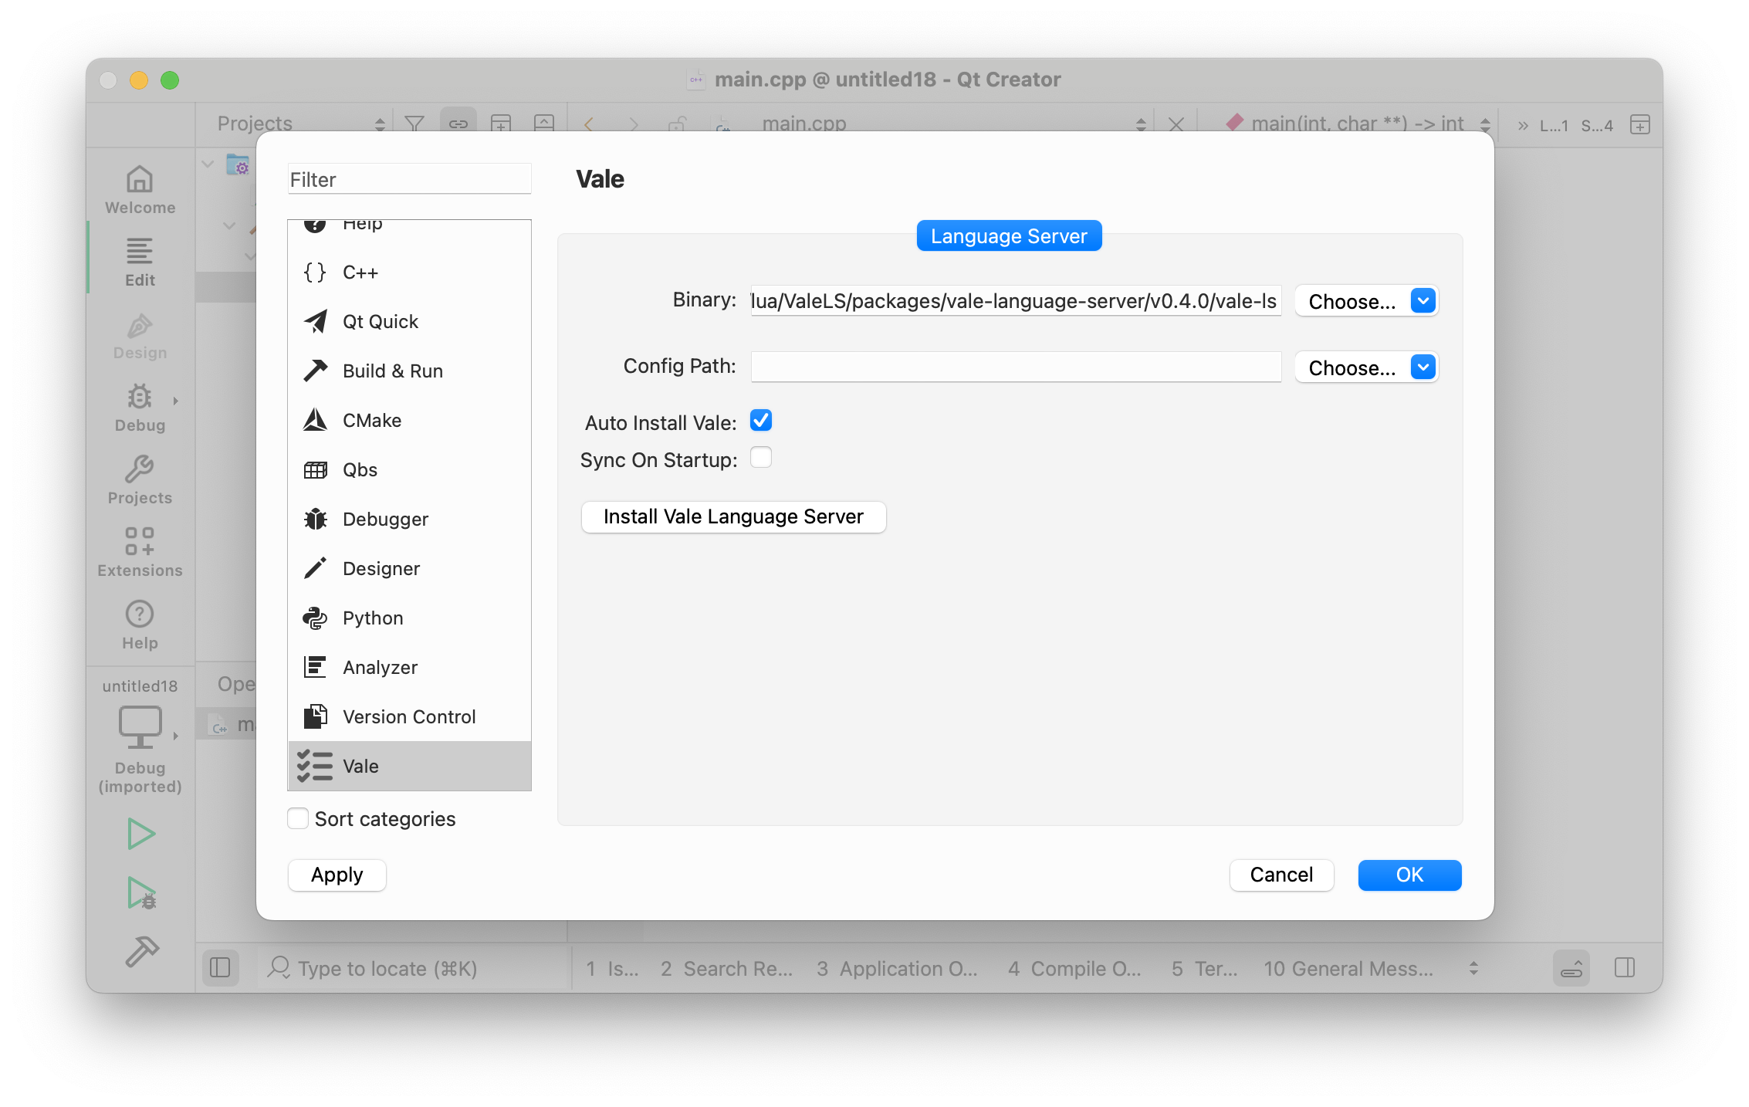Open the Binary Choose dropdown arrow
Viewport: 1749px width, 1107px height.
1423,301
